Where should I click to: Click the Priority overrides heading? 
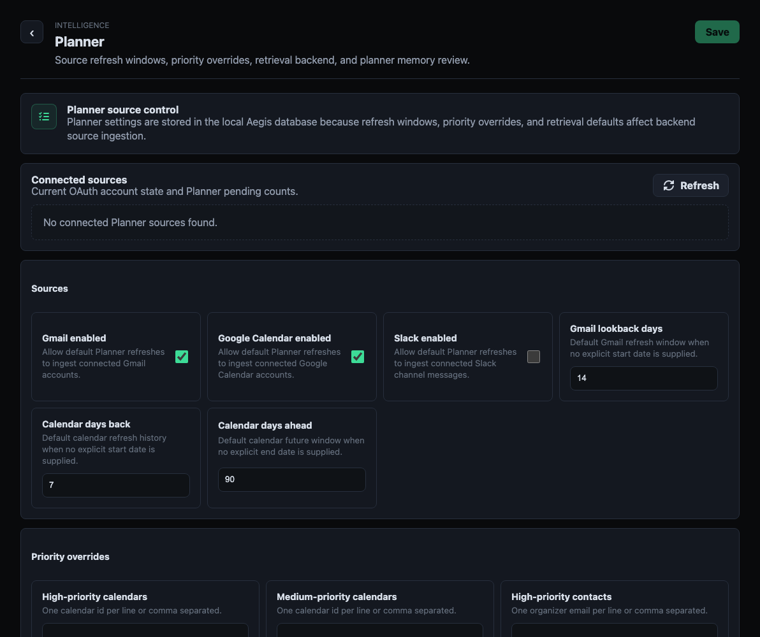coord(70,557)
